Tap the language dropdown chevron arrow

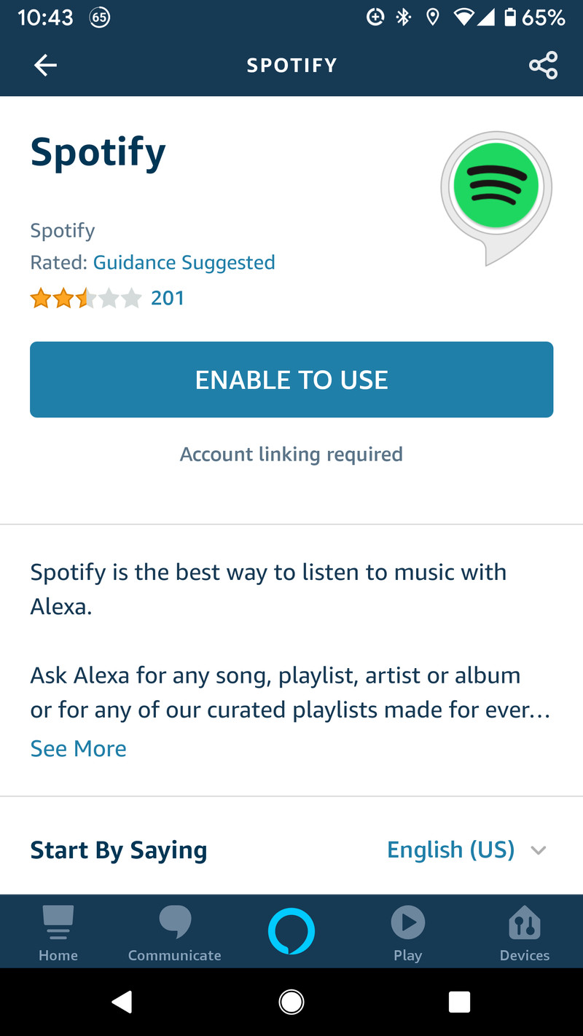click(x=539, y=850)
